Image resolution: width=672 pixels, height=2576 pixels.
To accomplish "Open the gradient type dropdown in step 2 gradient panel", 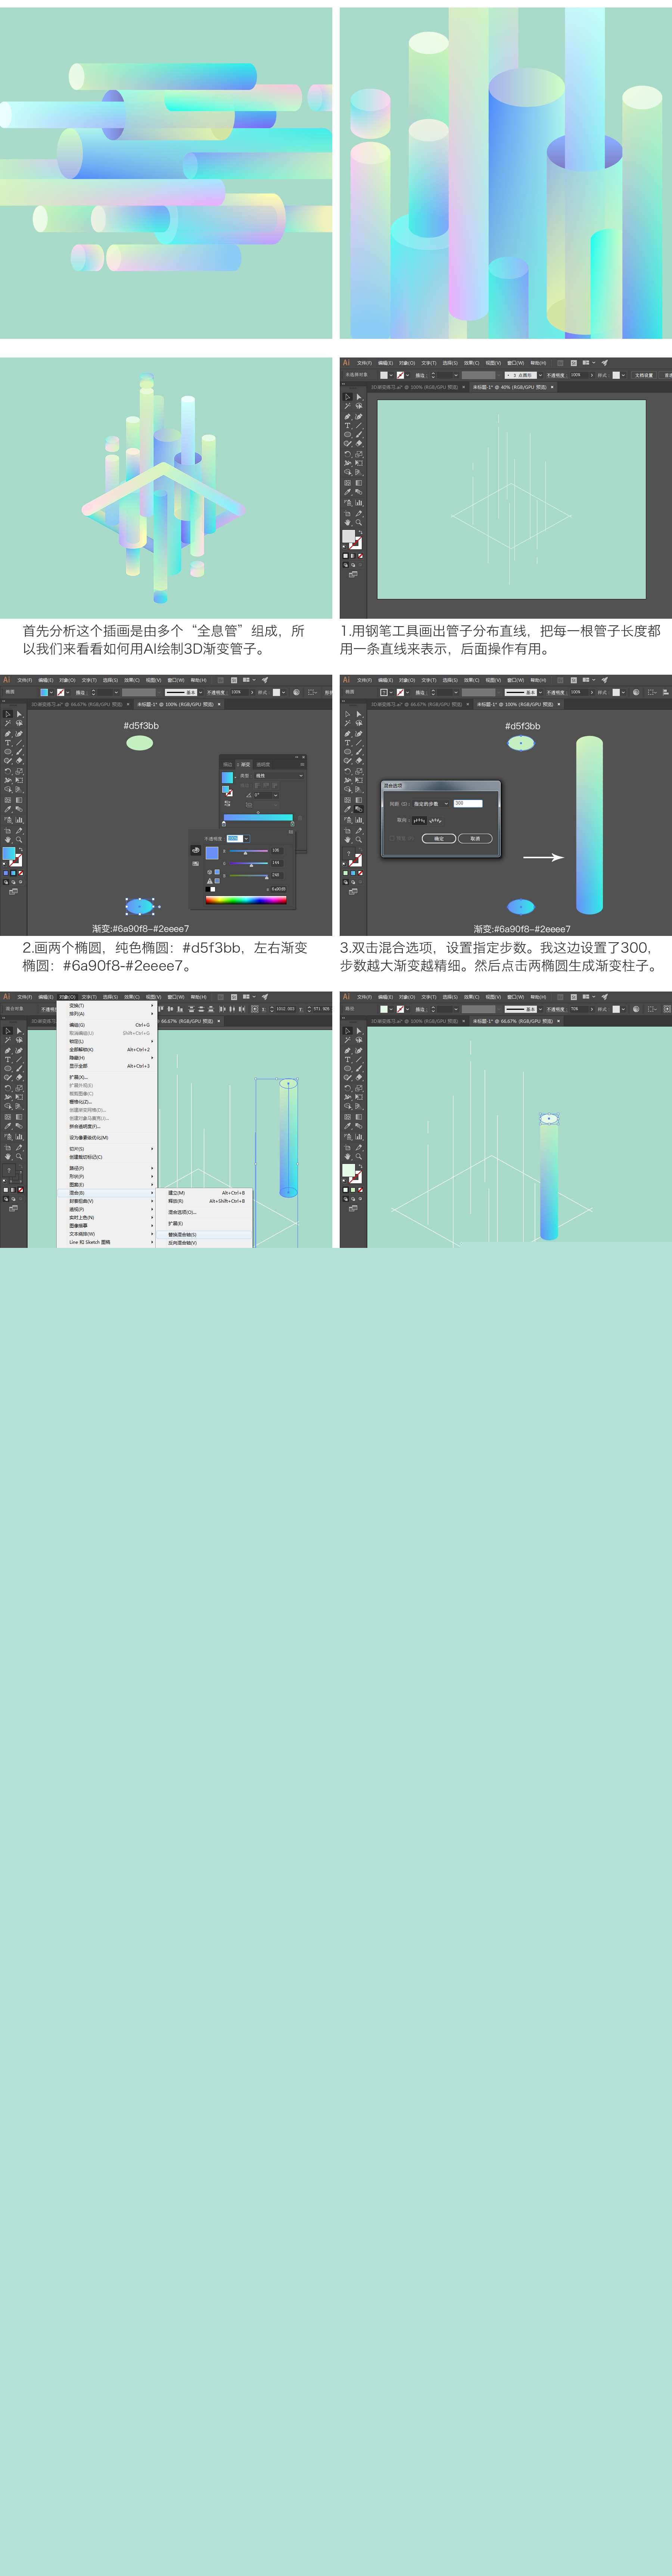I will (279, 776).
